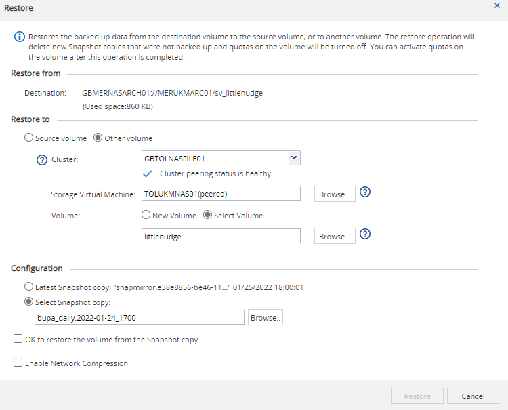This screenshot has width=508, height=410.
Task: Check OK to restore the volume from Snapshot
Action: (x=18, y=340)
